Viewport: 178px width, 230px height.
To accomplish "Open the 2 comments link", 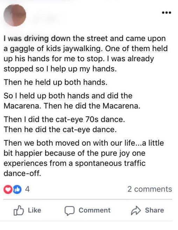I will coord(150,189).
